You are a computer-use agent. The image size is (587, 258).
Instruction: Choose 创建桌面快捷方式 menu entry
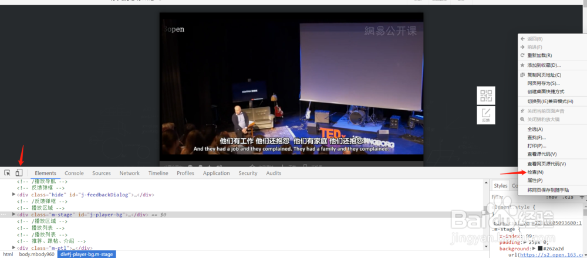546,91
